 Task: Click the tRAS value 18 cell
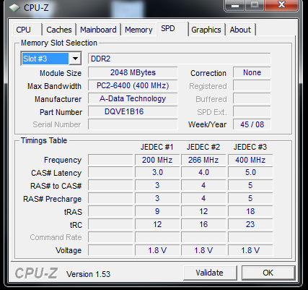coord(250,211)
